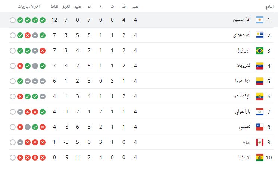Viewport: 278px width, 171px height.
Task: Select the بوليفيا team name
Action: [x=244, y=158]
